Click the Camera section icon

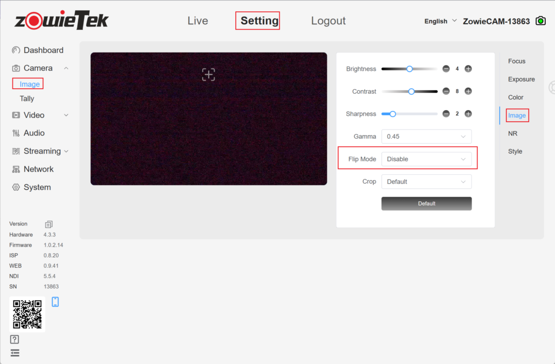click(x=16, y=68)
